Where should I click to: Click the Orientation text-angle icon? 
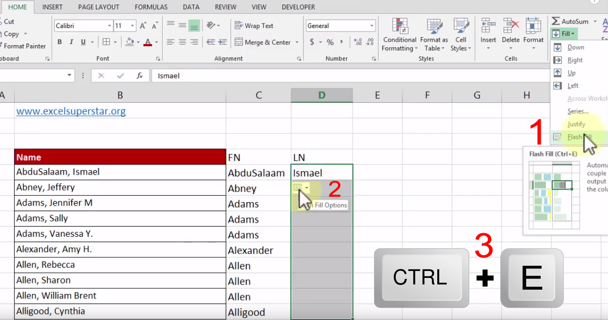(211, 26)
